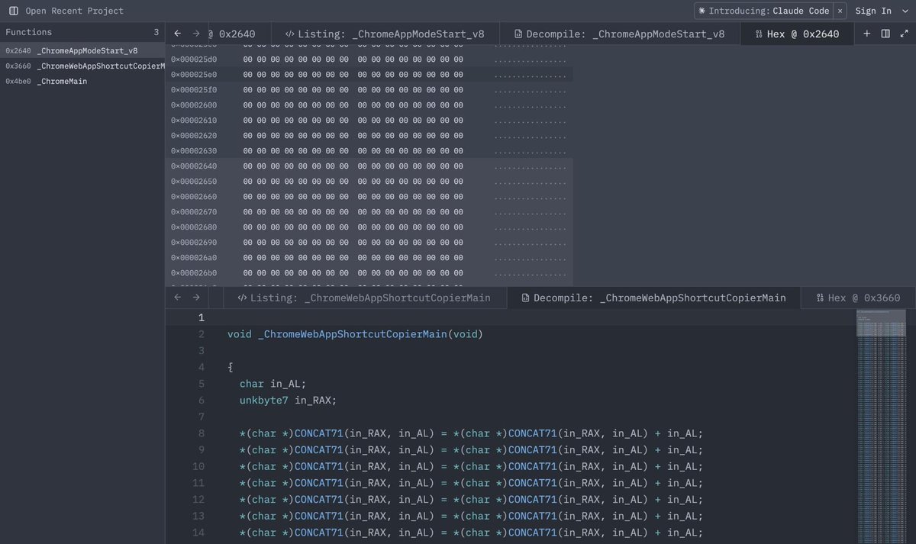Viewport: 916px width, 544px height.
Task: Switch to Decompile: _ChromeAppModeStart_v8 tab
Action: 619,34
